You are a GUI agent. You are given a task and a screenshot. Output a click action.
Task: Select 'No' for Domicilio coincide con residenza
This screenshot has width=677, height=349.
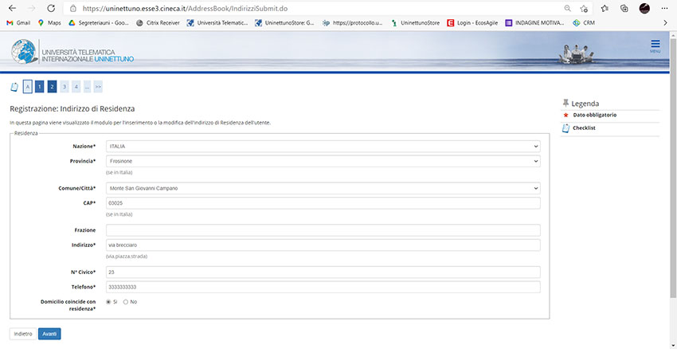click(126, 302)
